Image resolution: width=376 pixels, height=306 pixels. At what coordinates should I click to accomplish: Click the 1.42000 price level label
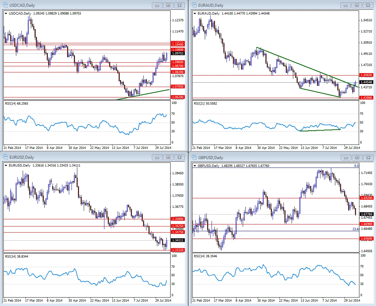367,98
